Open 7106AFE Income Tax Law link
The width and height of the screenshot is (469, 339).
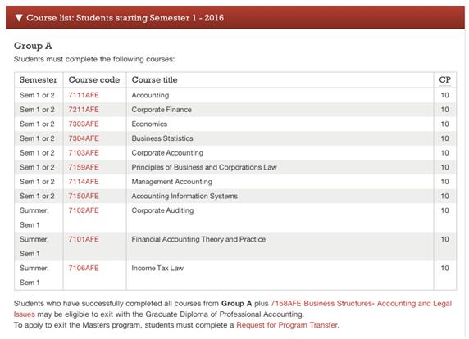(x=84, y=268)
